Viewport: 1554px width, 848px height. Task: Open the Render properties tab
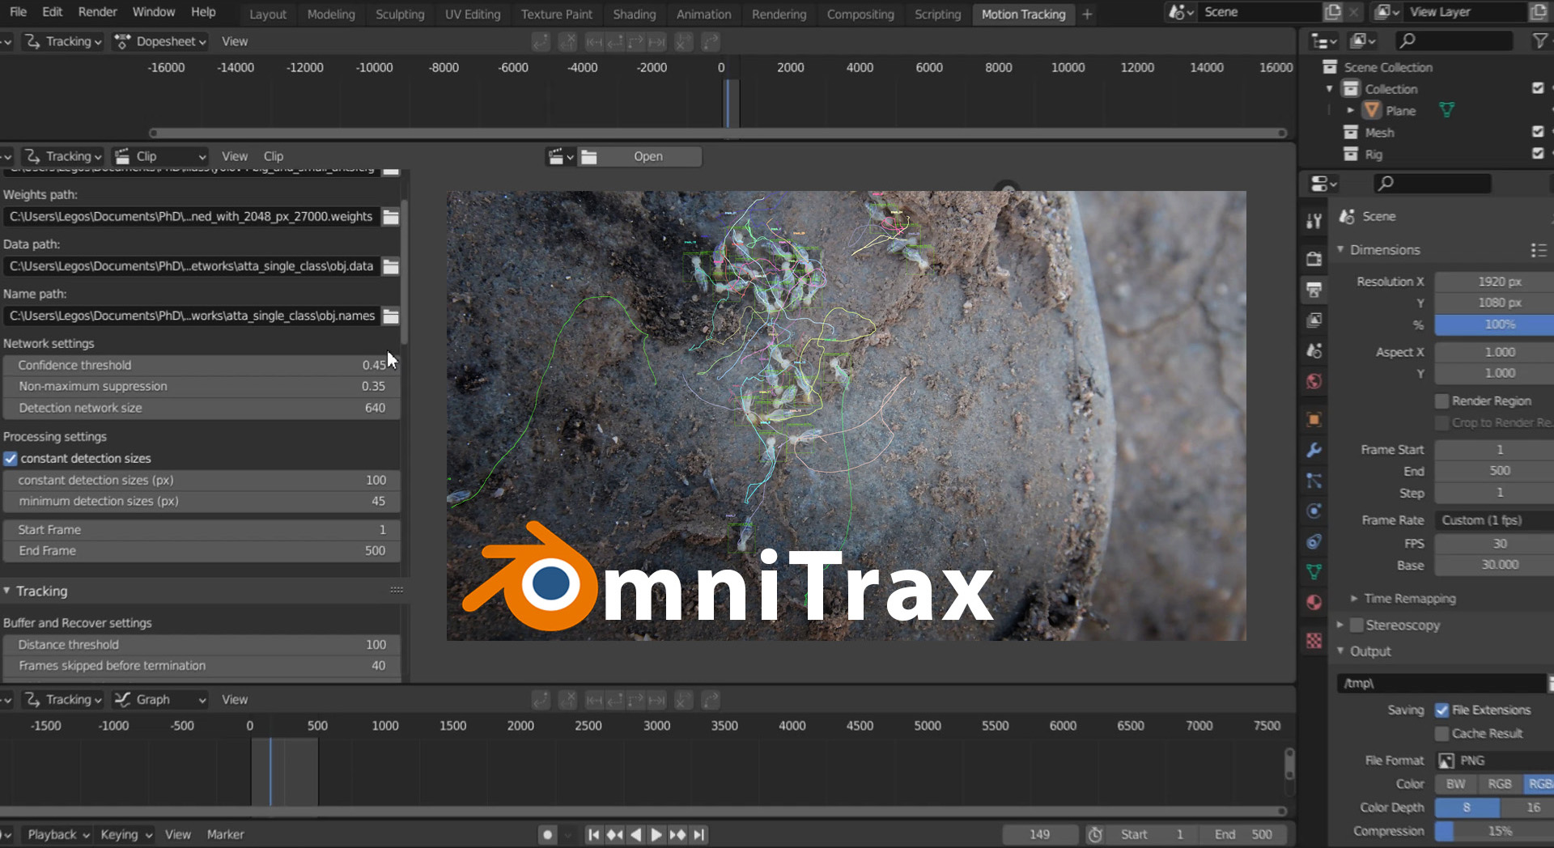(x=1314, y=259)
